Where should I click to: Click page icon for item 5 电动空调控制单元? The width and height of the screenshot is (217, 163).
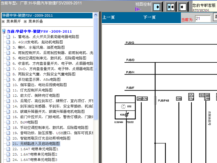coord(8,58)
